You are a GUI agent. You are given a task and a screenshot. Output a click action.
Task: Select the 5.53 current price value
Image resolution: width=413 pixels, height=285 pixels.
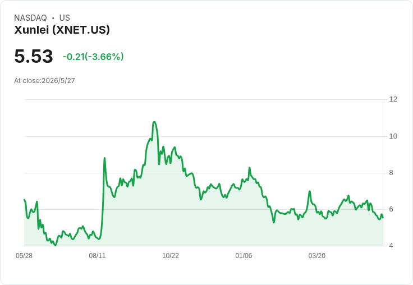point(34,56)
